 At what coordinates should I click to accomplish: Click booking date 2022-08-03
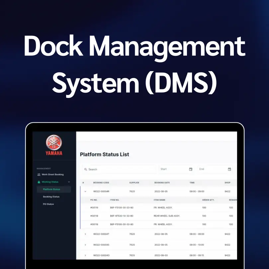[x=161, y=255]
